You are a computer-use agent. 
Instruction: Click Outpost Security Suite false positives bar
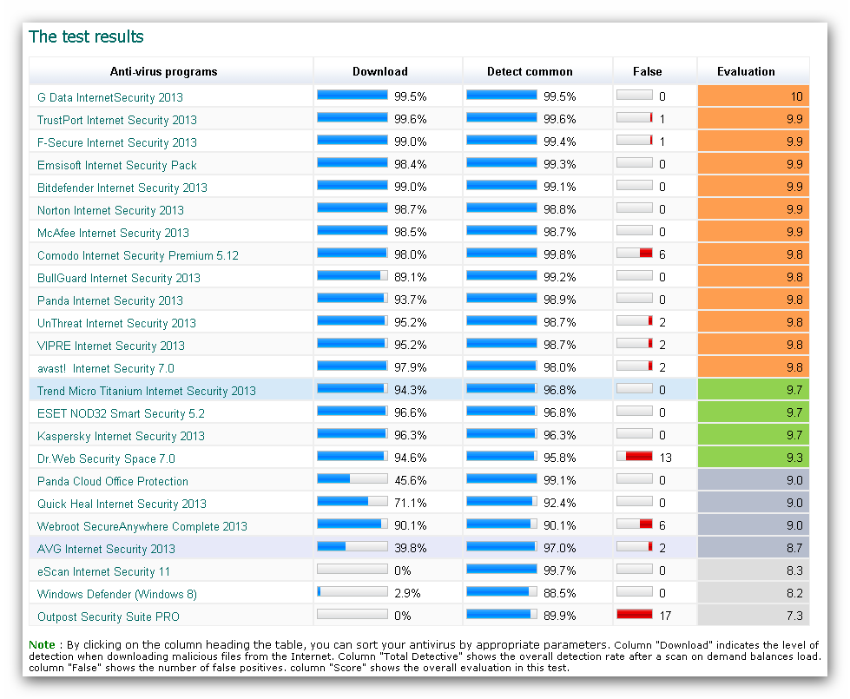coord(634,614)
